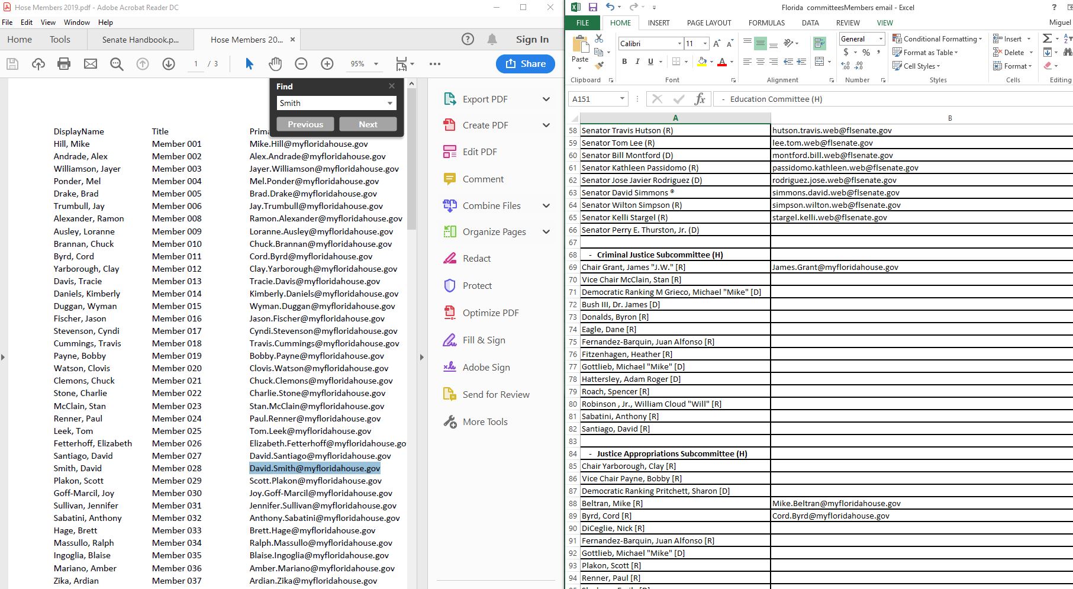Click Sign In in Acrobat
1073x589 pixels.
coord(532,39)
